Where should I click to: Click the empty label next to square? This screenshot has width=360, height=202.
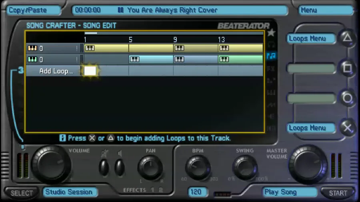click(x=311, y=68)
